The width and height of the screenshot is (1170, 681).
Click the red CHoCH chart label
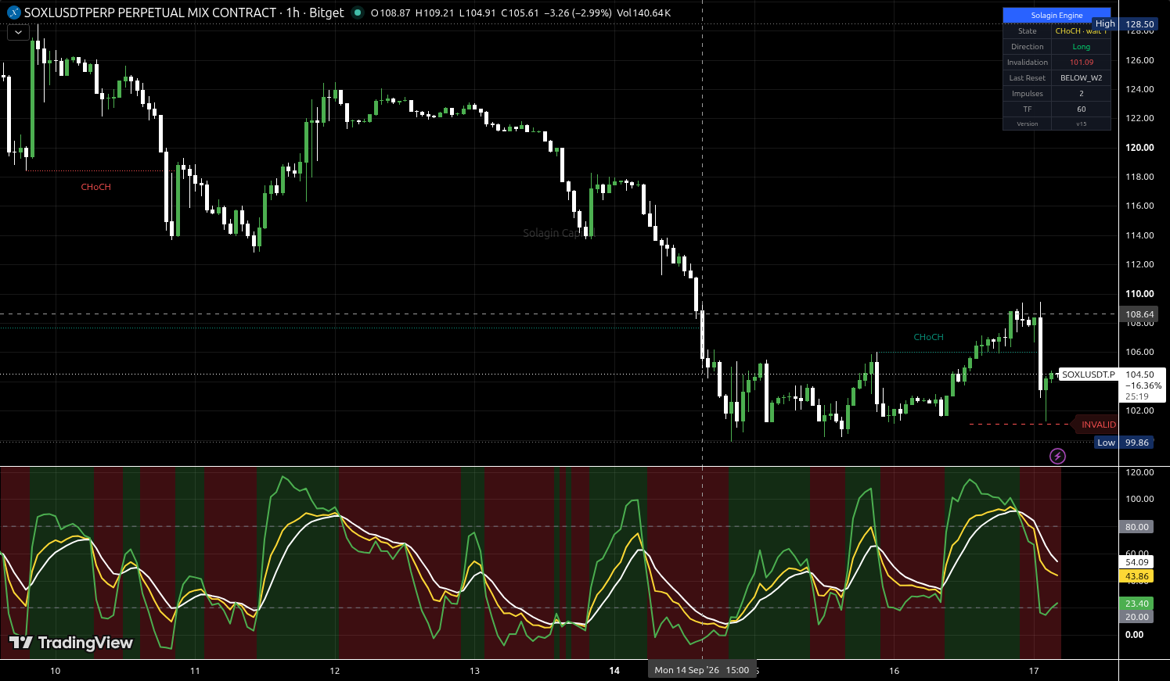pyautogui.click(x=96, y=187)
